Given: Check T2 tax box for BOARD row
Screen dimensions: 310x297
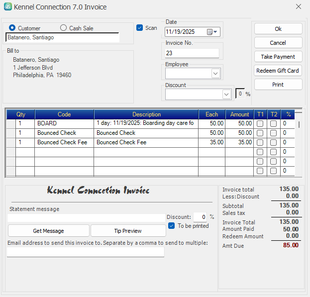Looking at the screenshot, I should coord(273,124).
